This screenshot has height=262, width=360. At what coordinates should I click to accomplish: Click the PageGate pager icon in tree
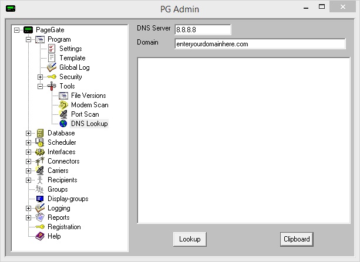(28, 30)
